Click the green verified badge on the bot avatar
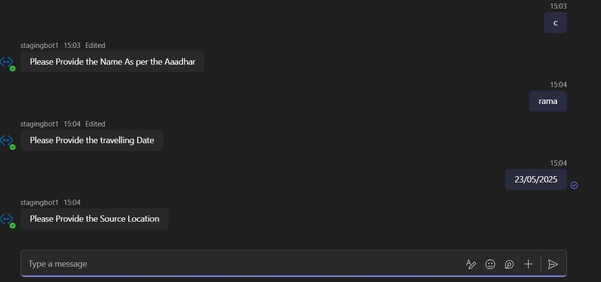601x282 pixels. point(12,68)
